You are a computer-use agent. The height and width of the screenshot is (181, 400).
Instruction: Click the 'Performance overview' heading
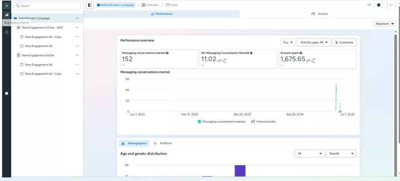coord(137,40)
